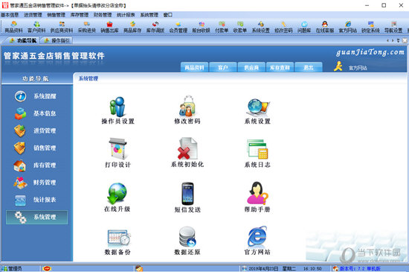Select 进货管理 in left sidebar
The image size is (409, 272).
point(36,130)
